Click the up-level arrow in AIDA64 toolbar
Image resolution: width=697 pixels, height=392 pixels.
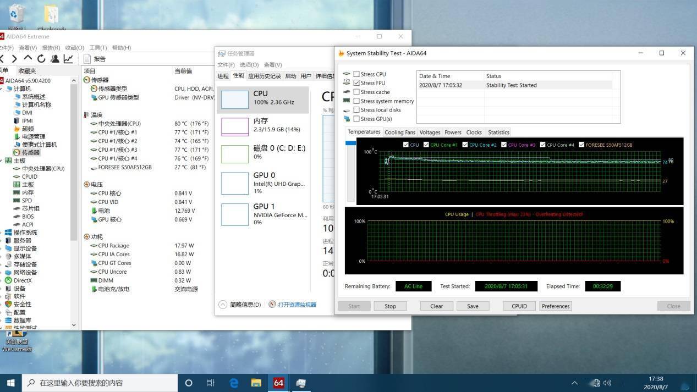pyautogui.click(x=28, y=59)
